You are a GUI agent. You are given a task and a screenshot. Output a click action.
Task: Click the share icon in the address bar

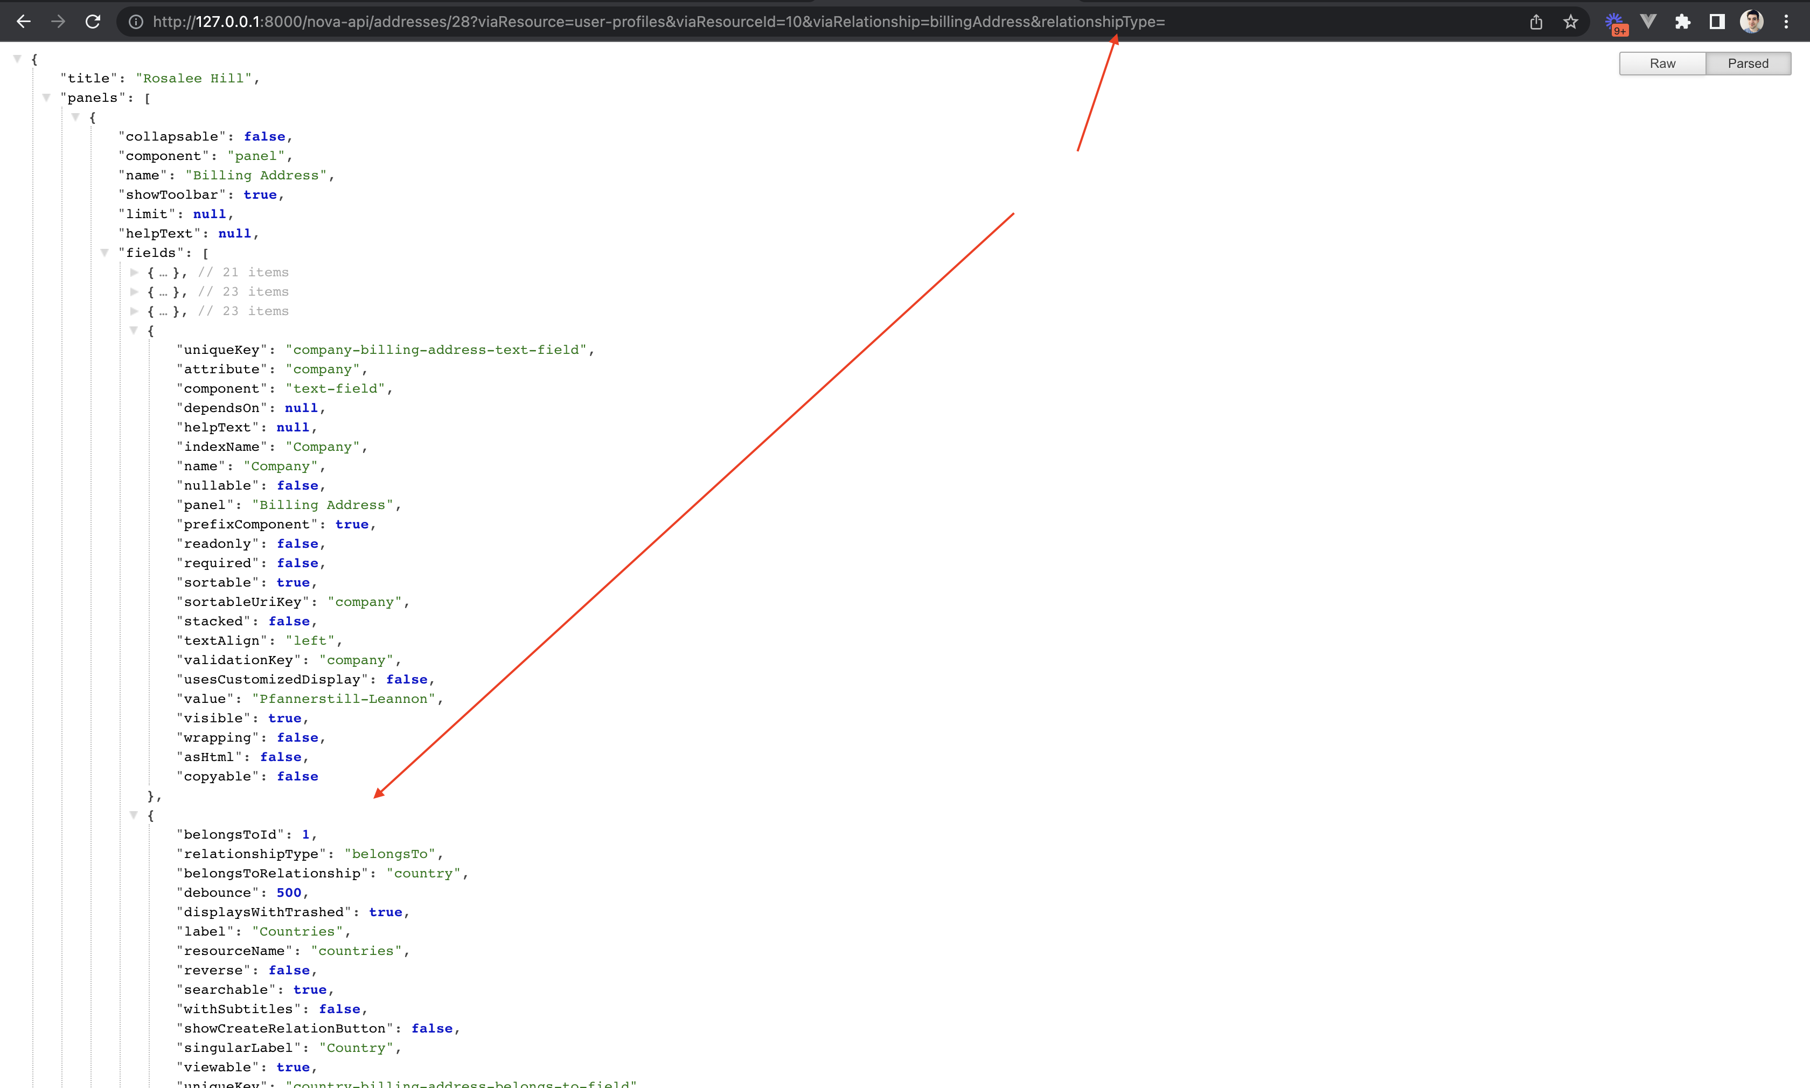click(1536, 21)
